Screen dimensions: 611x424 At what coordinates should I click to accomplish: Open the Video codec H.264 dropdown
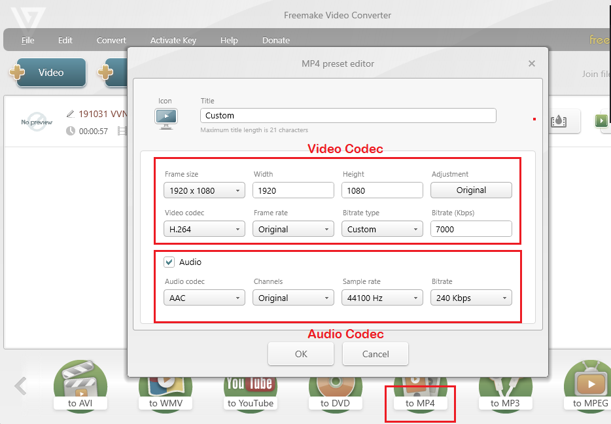[x=205, y=229]
